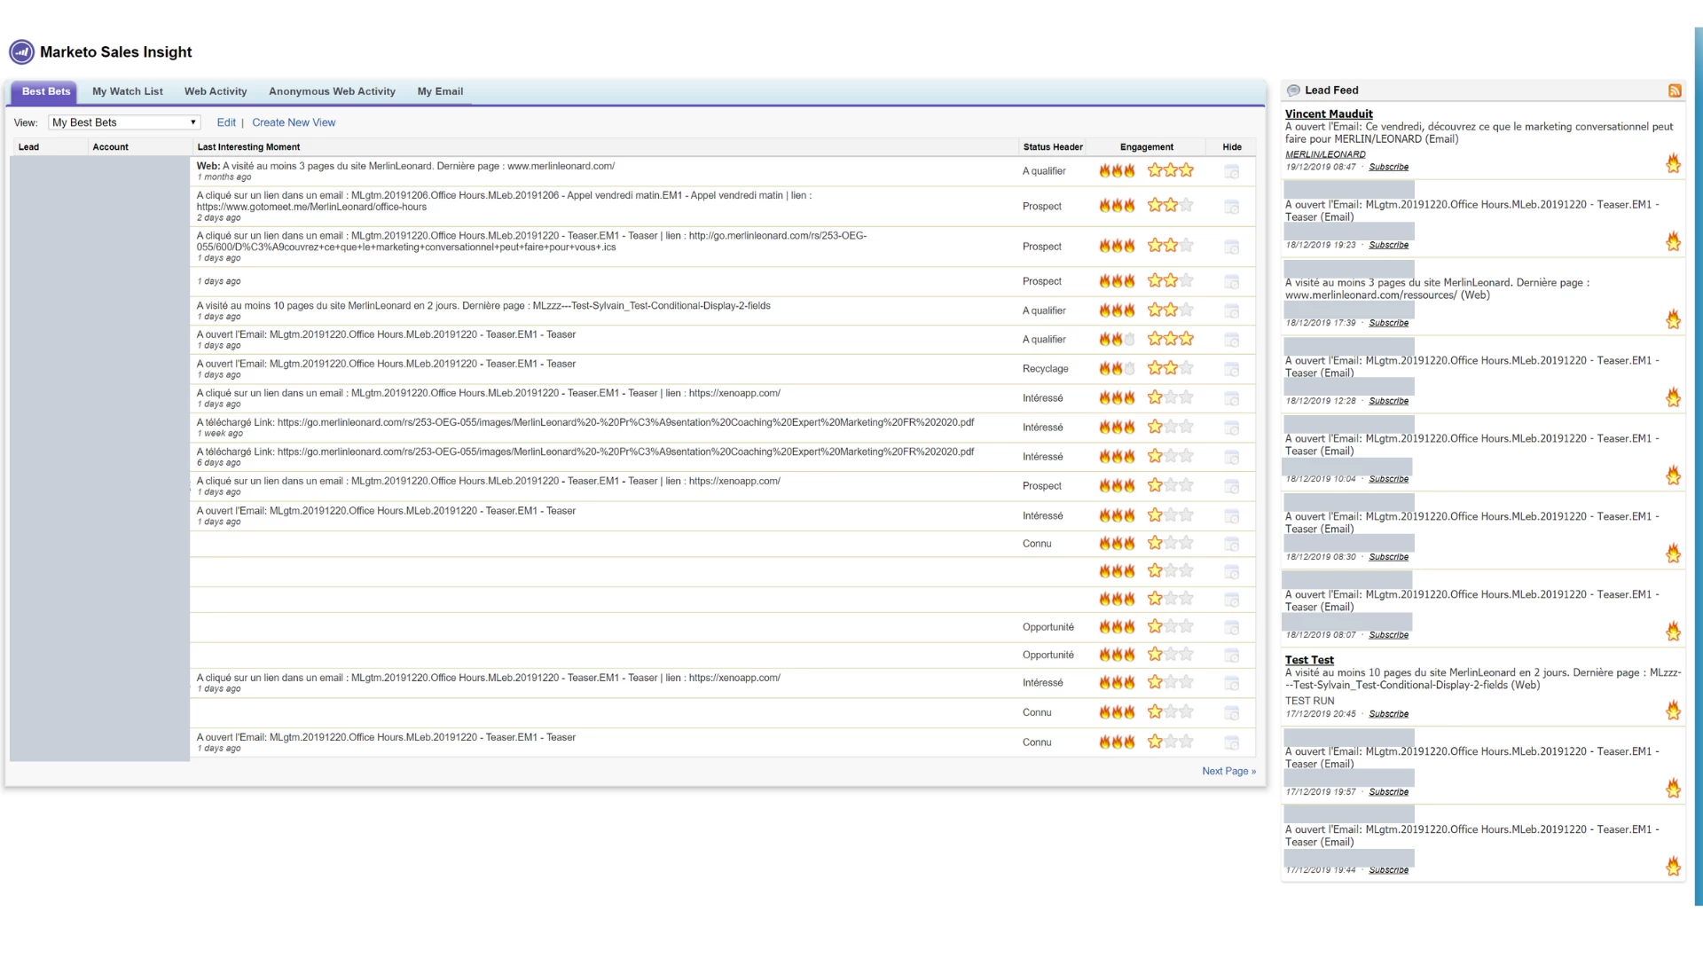
Task: Click hide icon on the first Opportunité row
Action: click(x=1231, y=628)
